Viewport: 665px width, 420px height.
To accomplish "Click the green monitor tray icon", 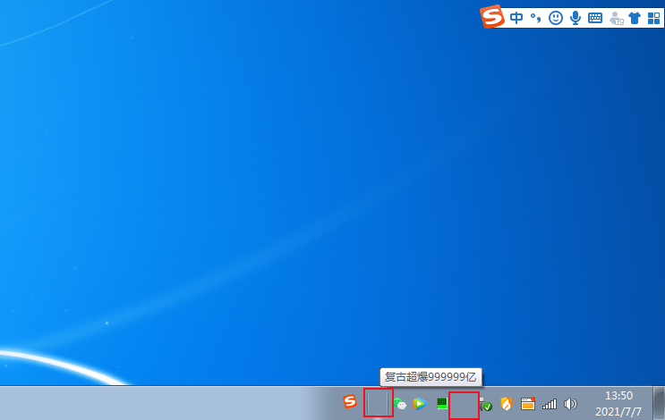I will 441,404.
